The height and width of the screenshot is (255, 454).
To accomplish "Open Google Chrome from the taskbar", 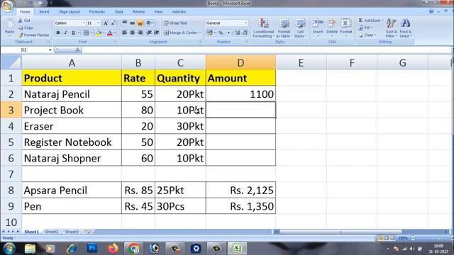I will pyautogui.click(x=133, y=249).
